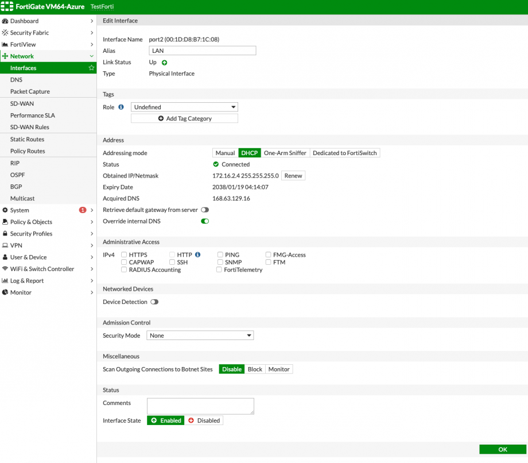Image resolution: width=528 pixels, height=463 pixels.
Task: Open the Security Mode dropdown
Action: (x=200, y=335)
